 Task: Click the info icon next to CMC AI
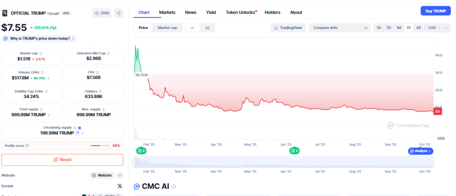click(x=174, y=187)
